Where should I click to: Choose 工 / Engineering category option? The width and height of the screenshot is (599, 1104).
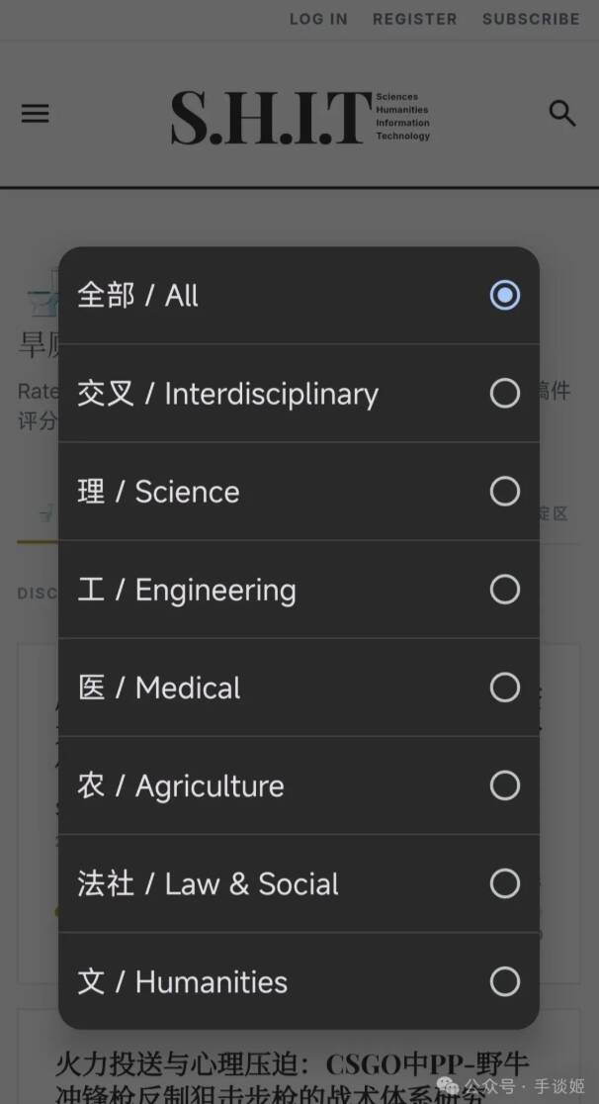point(187,590)
